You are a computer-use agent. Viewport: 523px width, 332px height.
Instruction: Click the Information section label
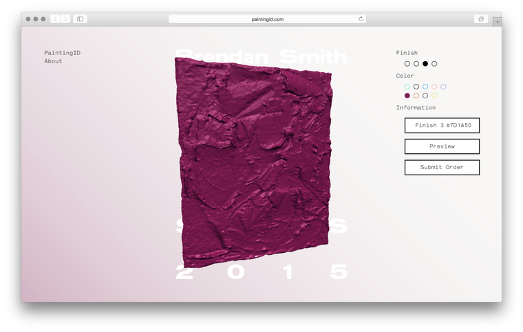click(x=416, y=107)
